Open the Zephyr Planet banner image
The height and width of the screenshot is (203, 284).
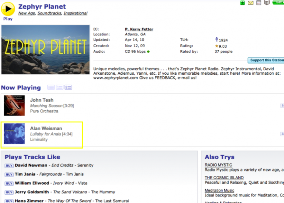click(x=45, y=50)
